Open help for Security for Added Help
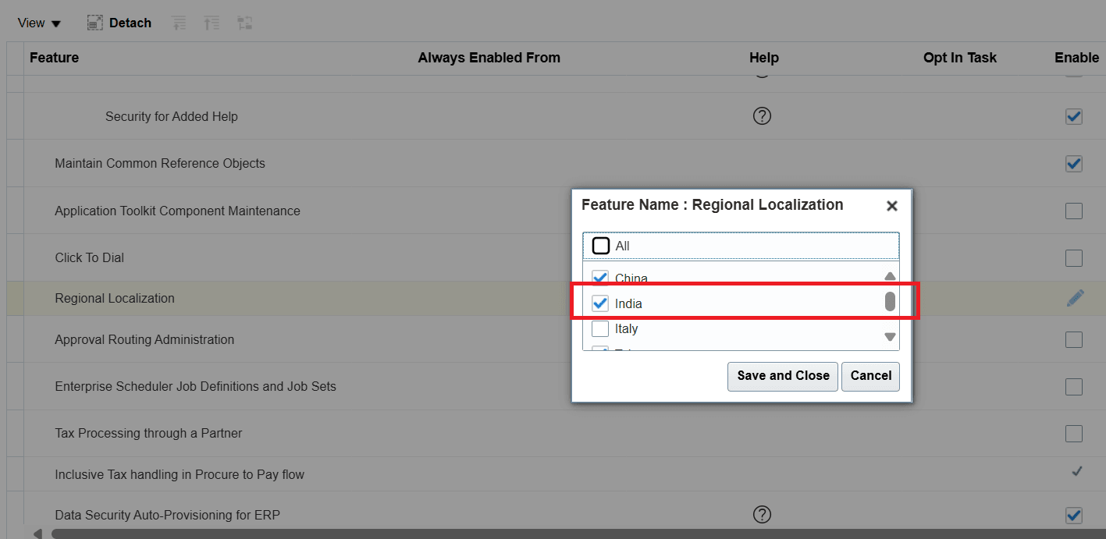Screen dimensions: 1106x539 pos(761,115)
